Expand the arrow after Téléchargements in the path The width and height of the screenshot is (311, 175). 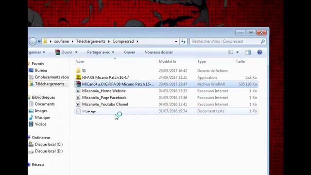coord(109,41)
